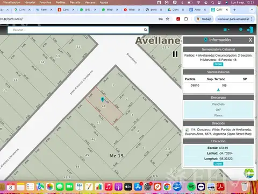Open the Favoritos menu
Image resolution: width=258 pixels, height=194 pixels.
(x=45, y=3)
